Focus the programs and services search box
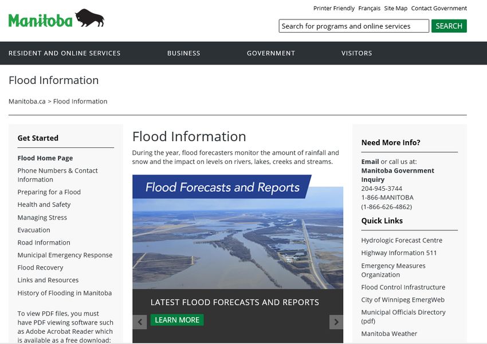The height and width of the screenshot is (344, 487). click(x=354, y=26)
